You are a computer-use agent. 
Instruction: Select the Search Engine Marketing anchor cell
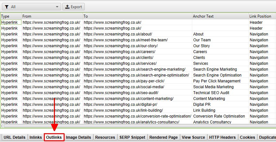tap(220, 69)
